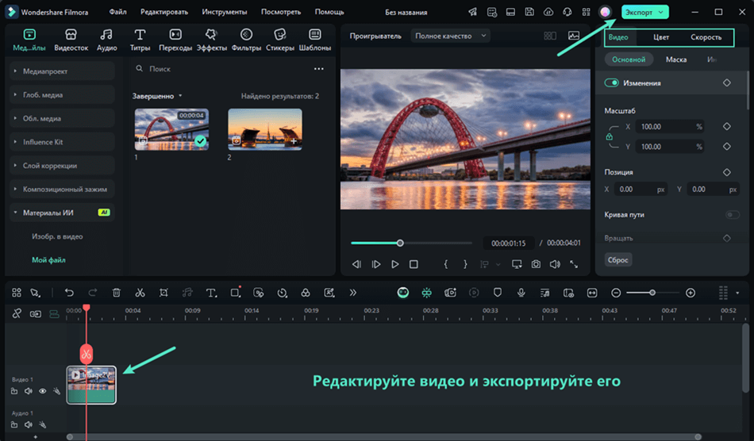Image resolution: width=754 pixels, height=441 pixels.
Task: Mute the Аудио 1 track
Action: coord(29,424)
